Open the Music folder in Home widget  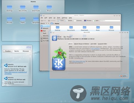(x=49, y=8)
